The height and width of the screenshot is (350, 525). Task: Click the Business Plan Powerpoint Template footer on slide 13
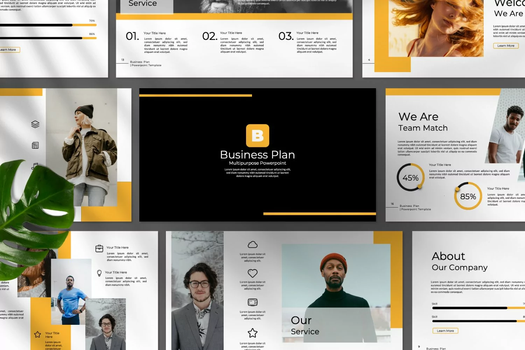tap(146, 64)
